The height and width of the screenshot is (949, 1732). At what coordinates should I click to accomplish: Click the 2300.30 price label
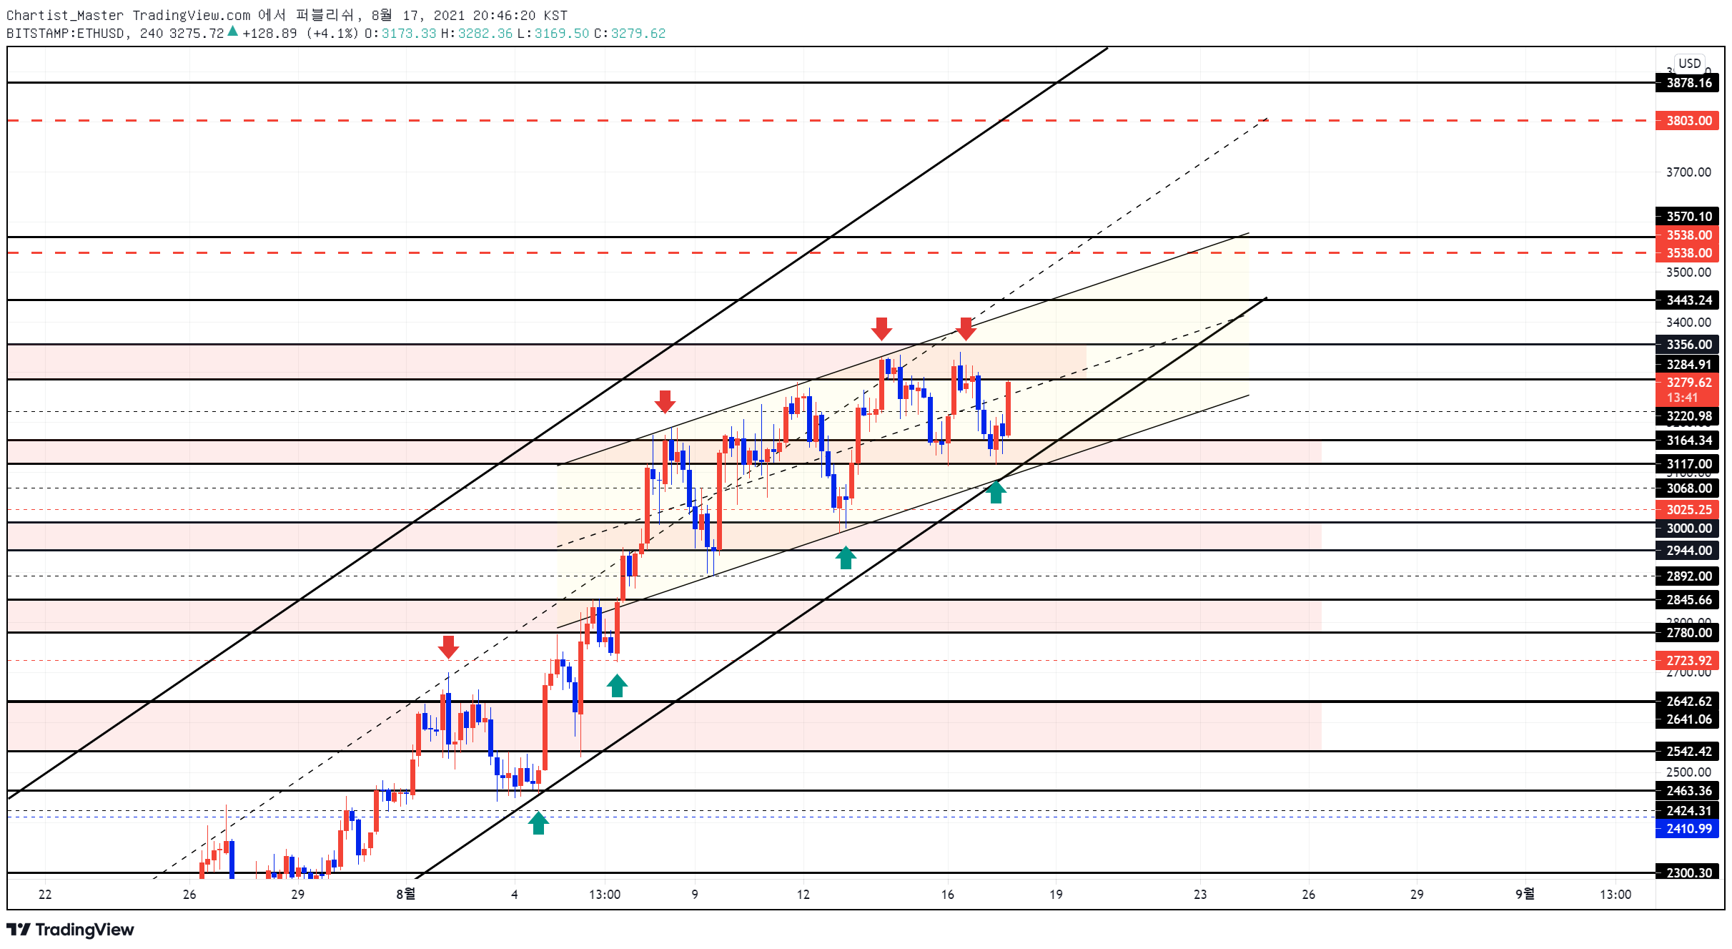point(1688,873)
